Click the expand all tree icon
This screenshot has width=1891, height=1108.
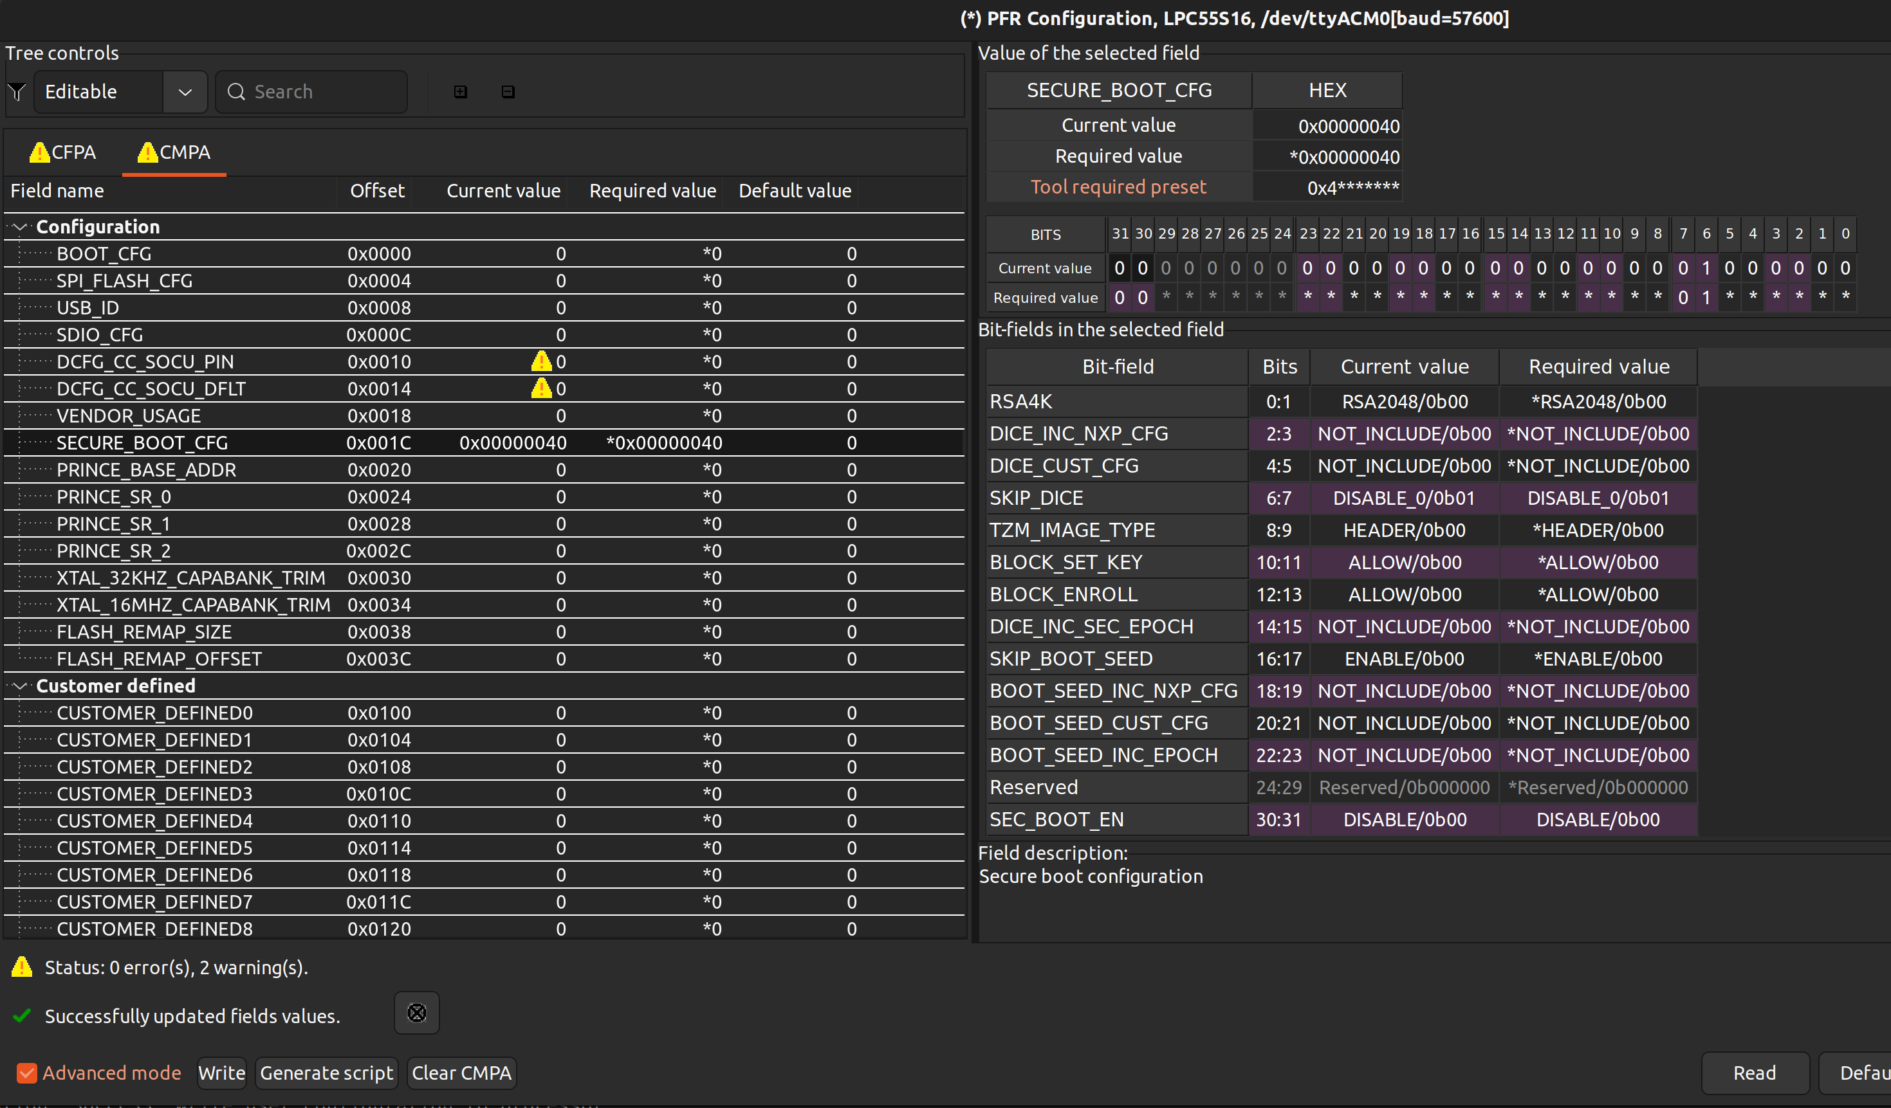461,91
